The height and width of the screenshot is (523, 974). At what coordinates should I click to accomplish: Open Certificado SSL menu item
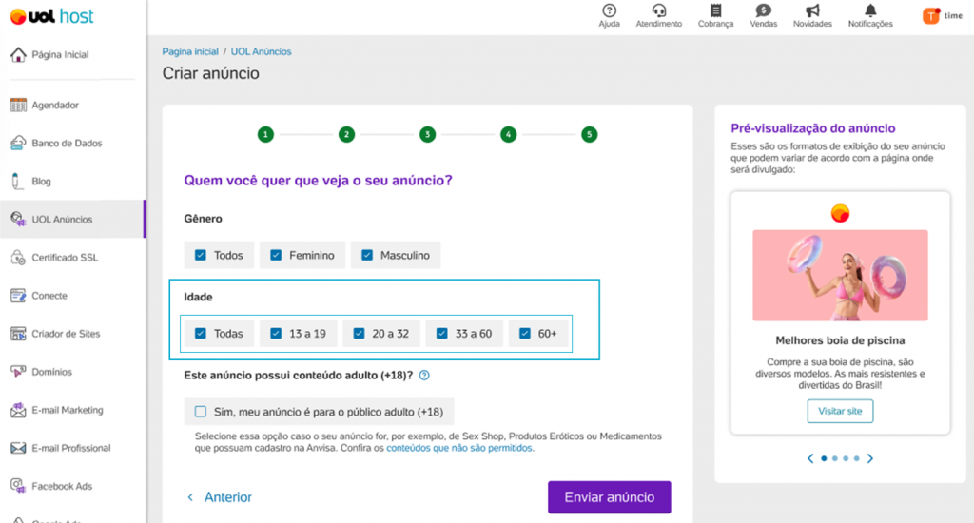pos(65,257)
